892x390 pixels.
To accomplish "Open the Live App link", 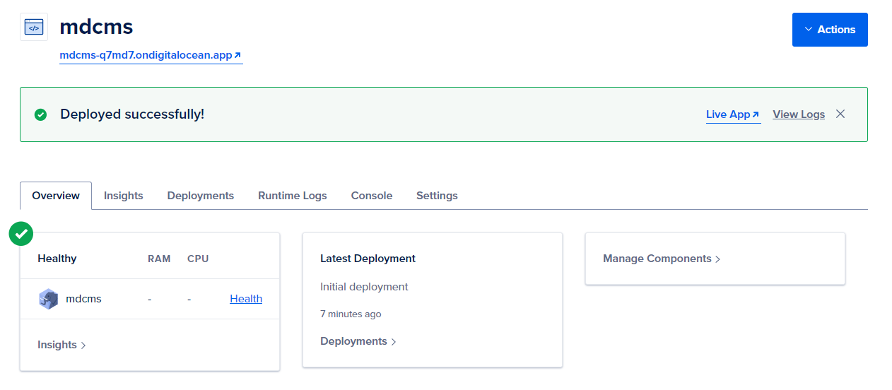I will point(733,114).
